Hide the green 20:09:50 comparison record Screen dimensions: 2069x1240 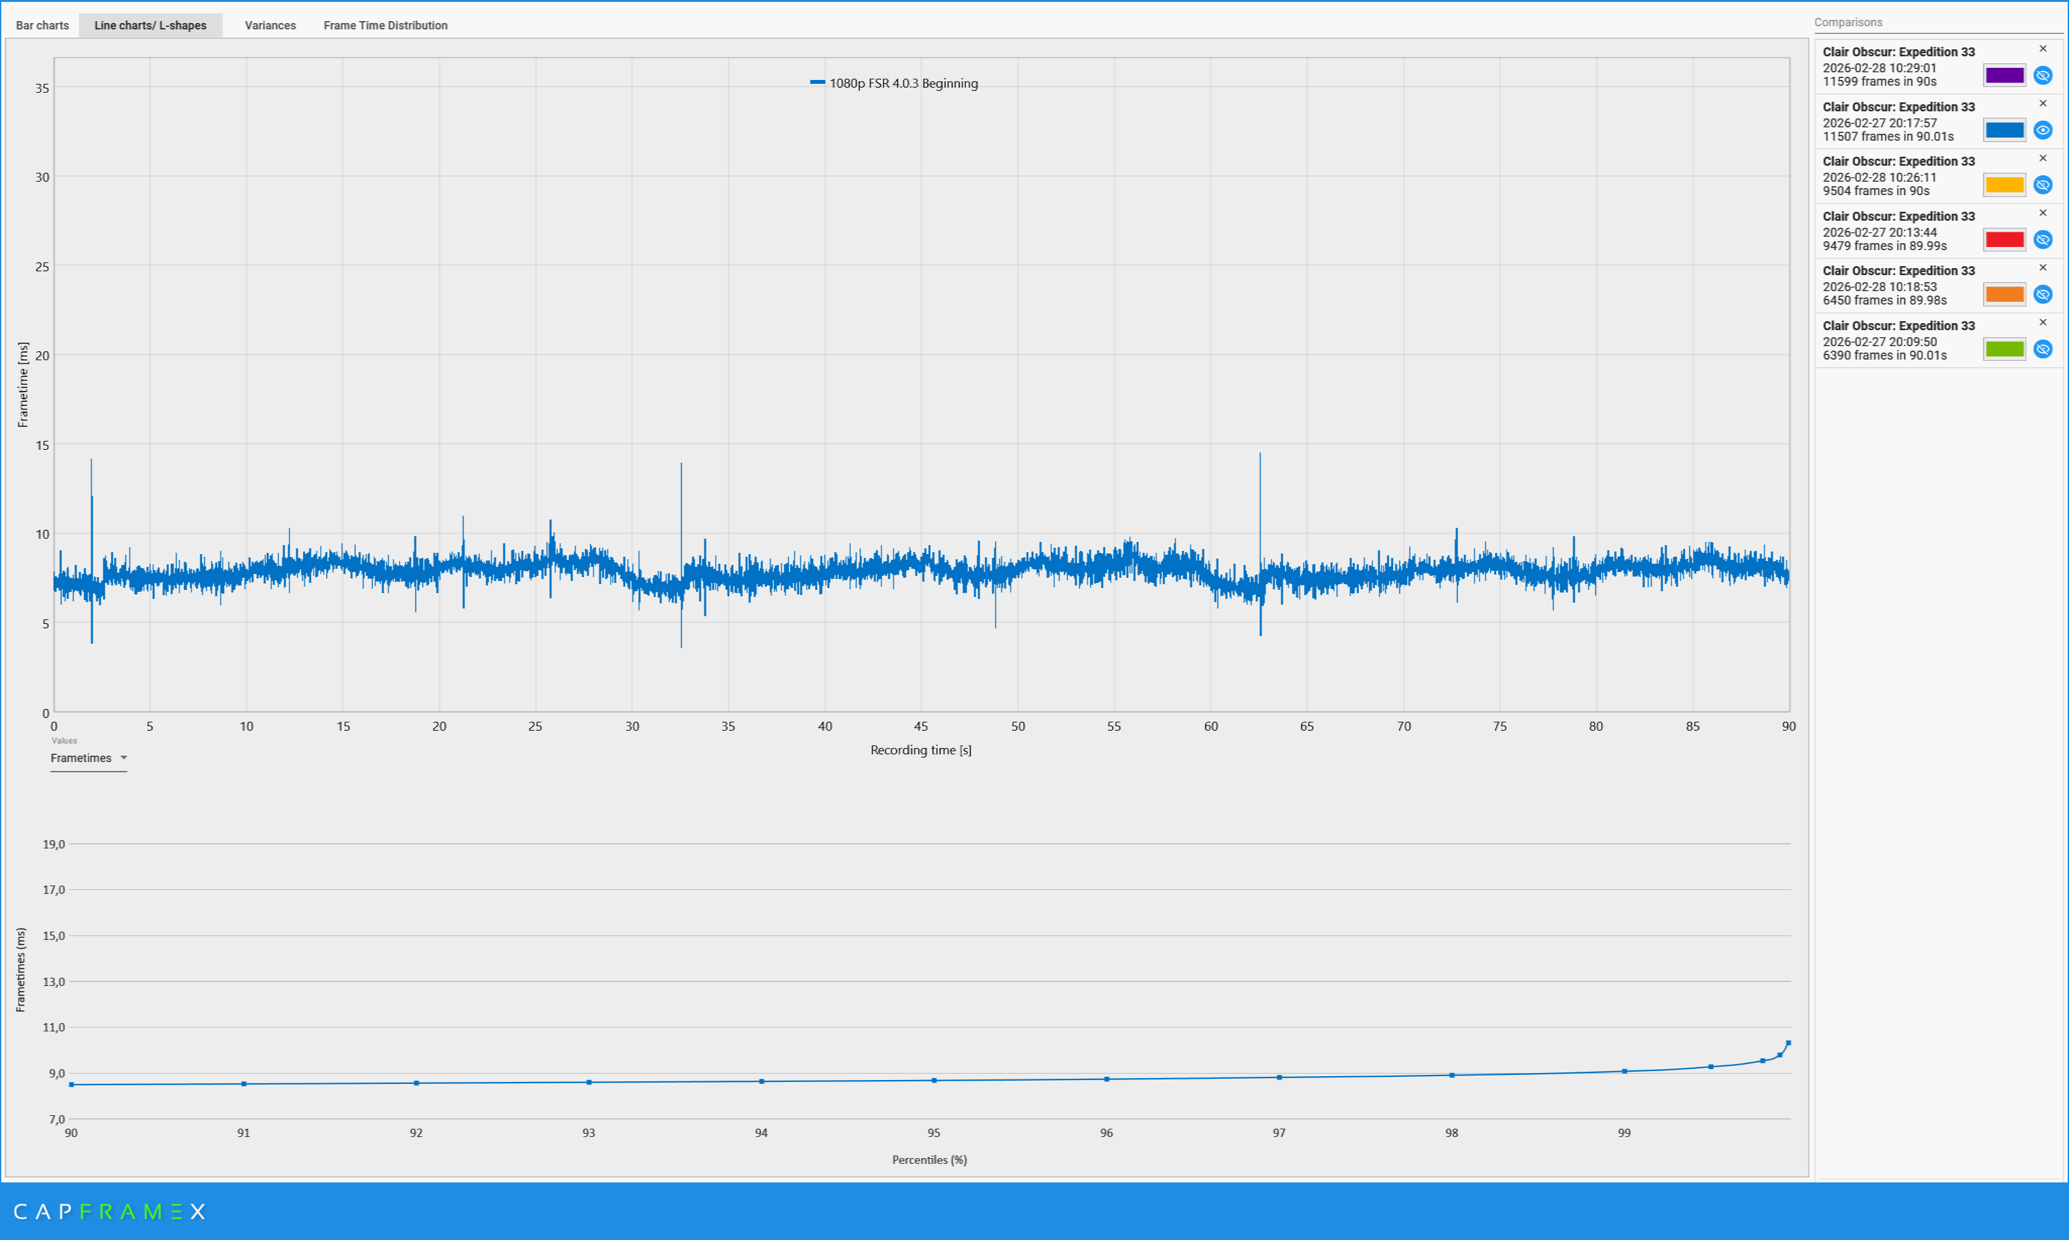tap(2043, 349)
